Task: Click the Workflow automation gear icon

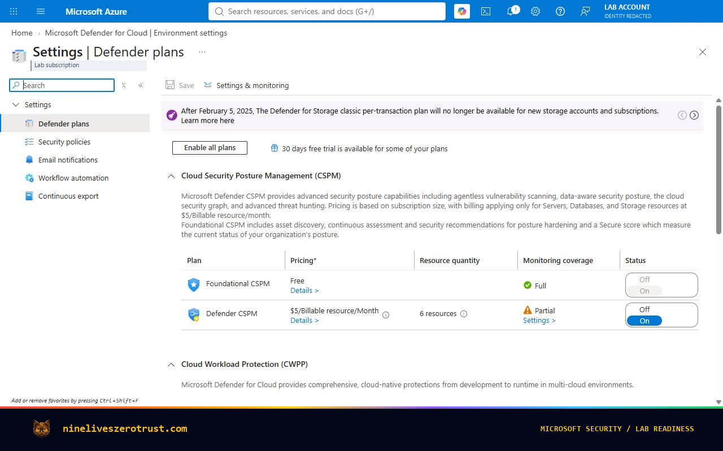Action: [29, 178]
